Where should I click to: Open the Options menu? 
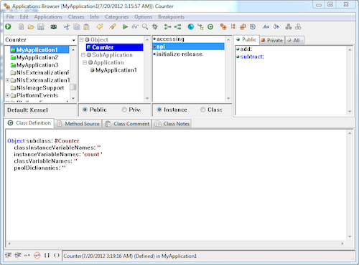pyautogui.click(x=143, y=17)
